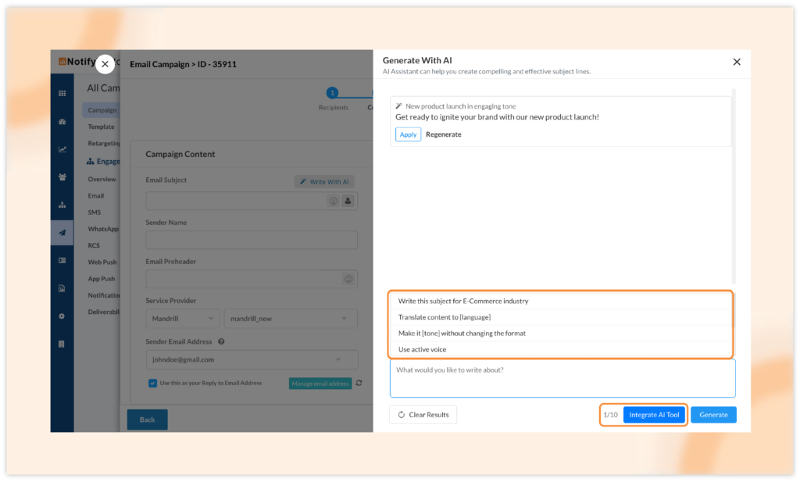Open the apps grid icon in sidebar

pos(62,93)
